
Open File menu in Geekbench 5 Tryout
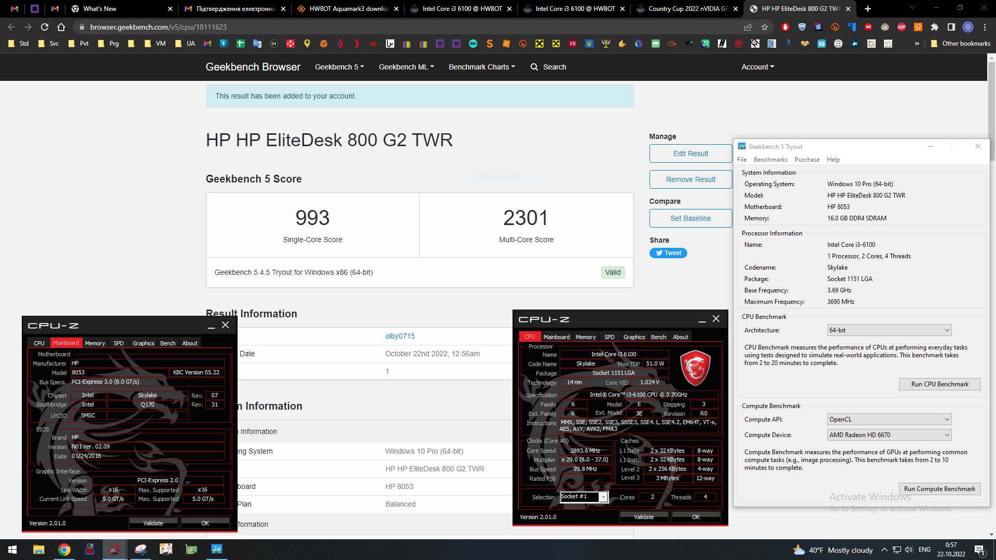click(742, 160)
